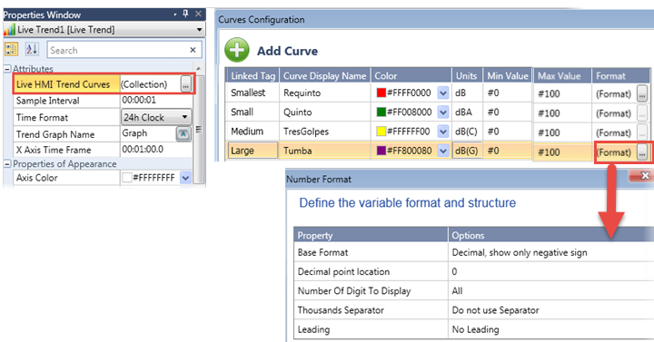
Task: Open the Time Format 24h Clock dropdown
Action: coord(184,117)
